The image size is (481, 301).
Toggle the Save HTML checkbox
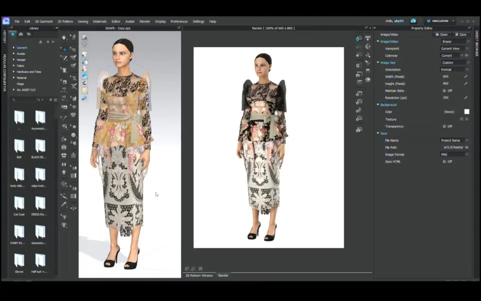(x=444, y=162)
